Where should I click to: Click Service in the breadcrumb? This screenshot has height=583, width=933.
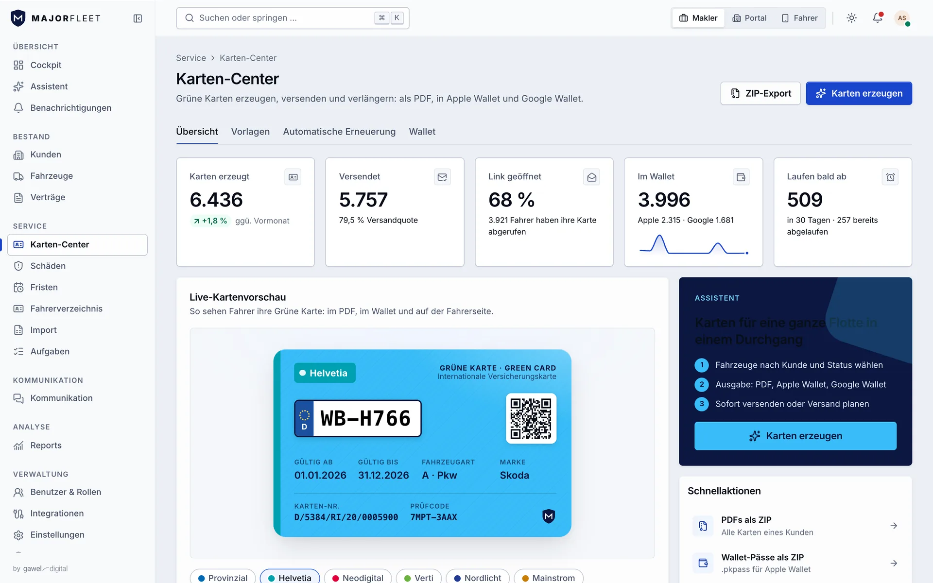point(191,58)
